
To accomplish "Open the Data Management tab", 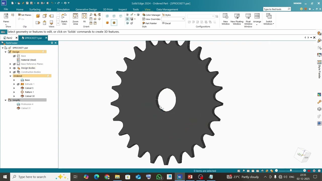I will (167, 10).
